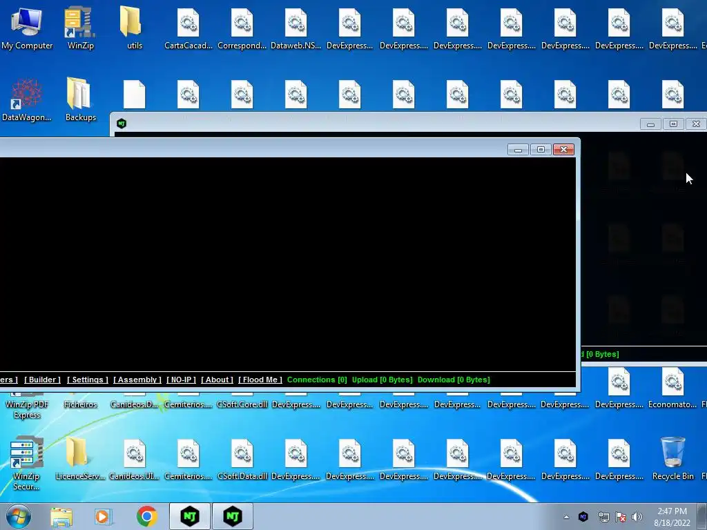Maximize the front njRAT window
The image size is (707, 530).
pyautogui.click(x=541, y=150)
